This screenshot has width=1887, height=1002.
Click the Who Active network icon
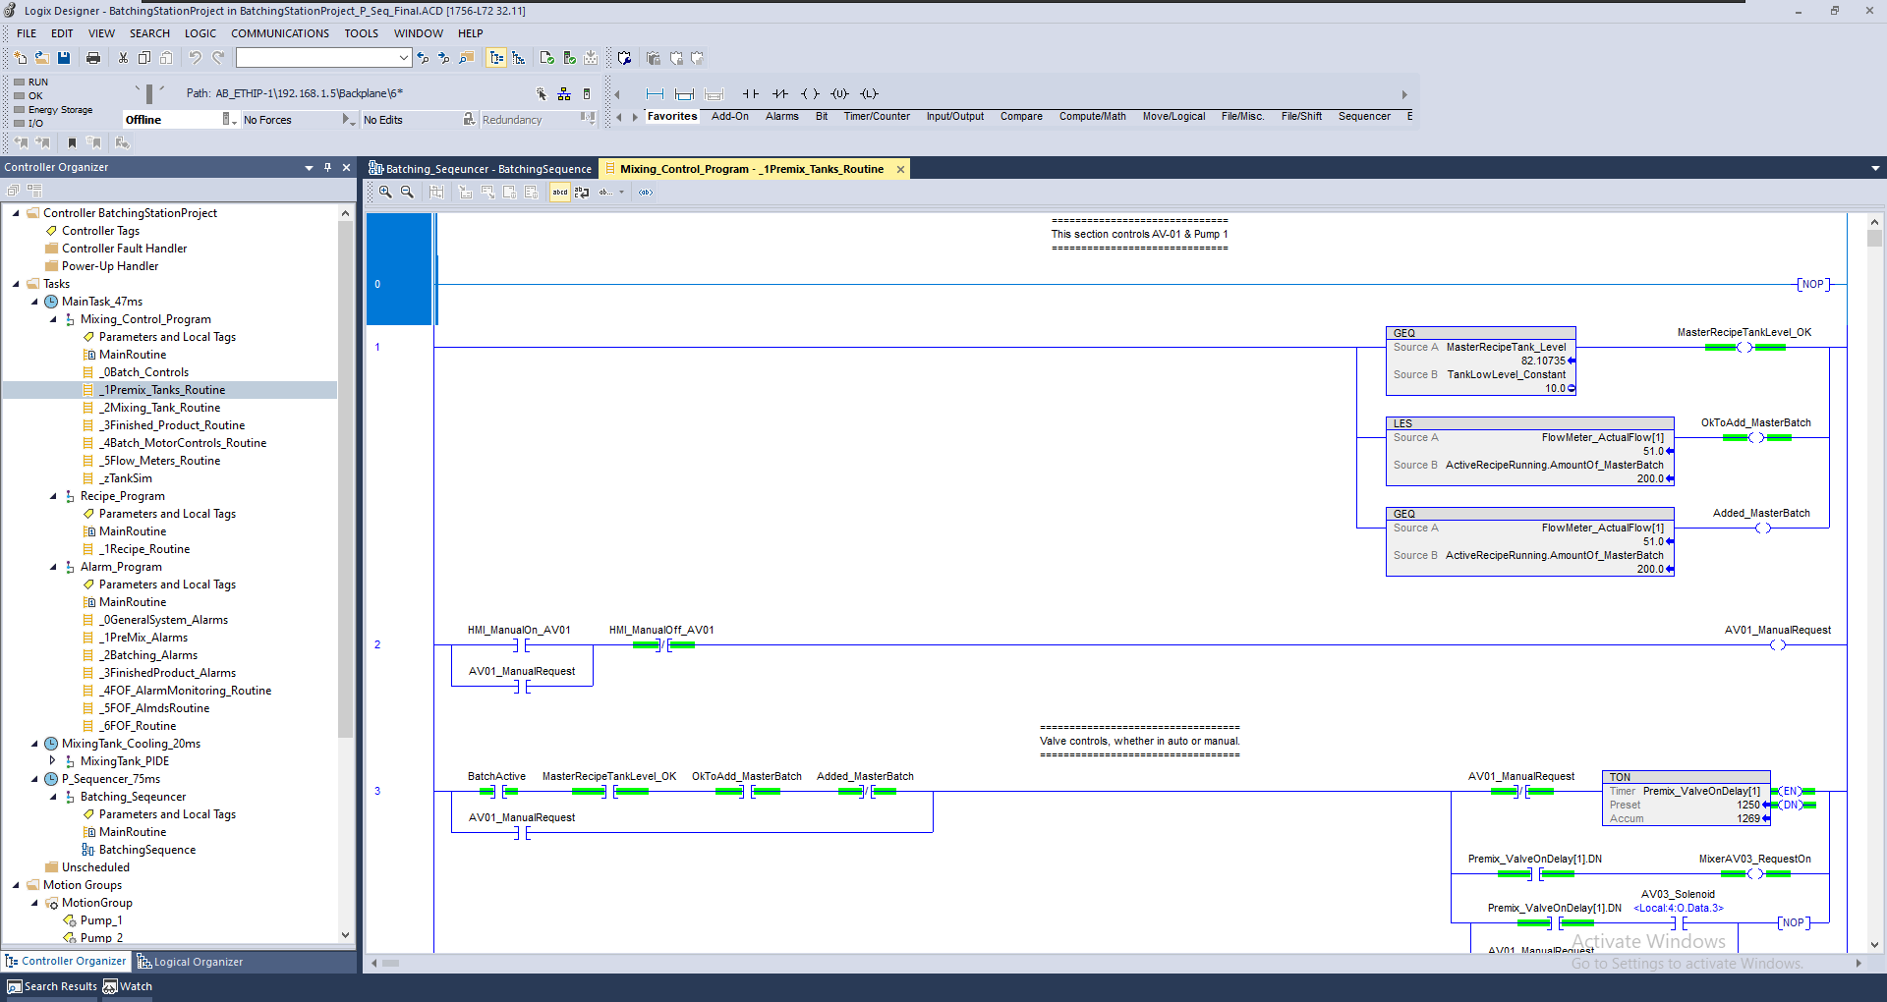564,94
